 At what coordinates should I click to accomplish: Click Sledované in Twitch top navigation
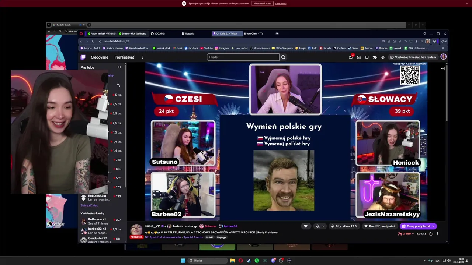coord(100,57)
